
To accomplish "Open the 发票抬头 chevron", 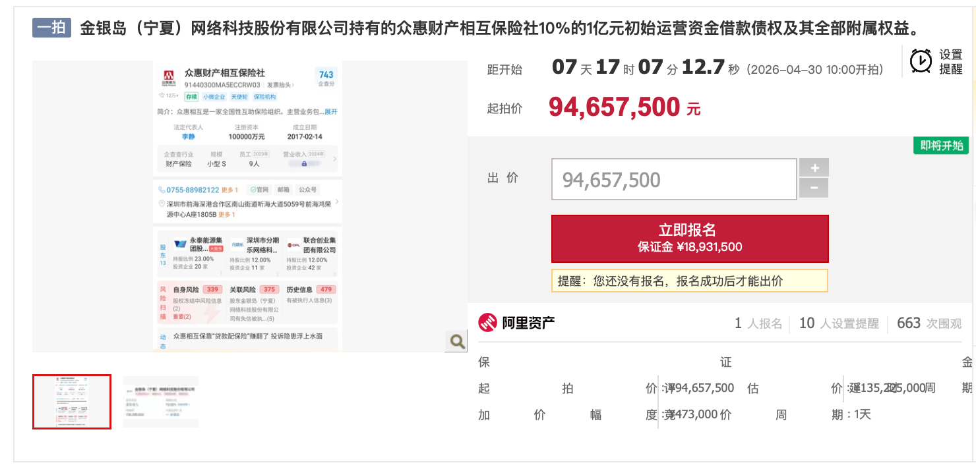I will (293, 85).
